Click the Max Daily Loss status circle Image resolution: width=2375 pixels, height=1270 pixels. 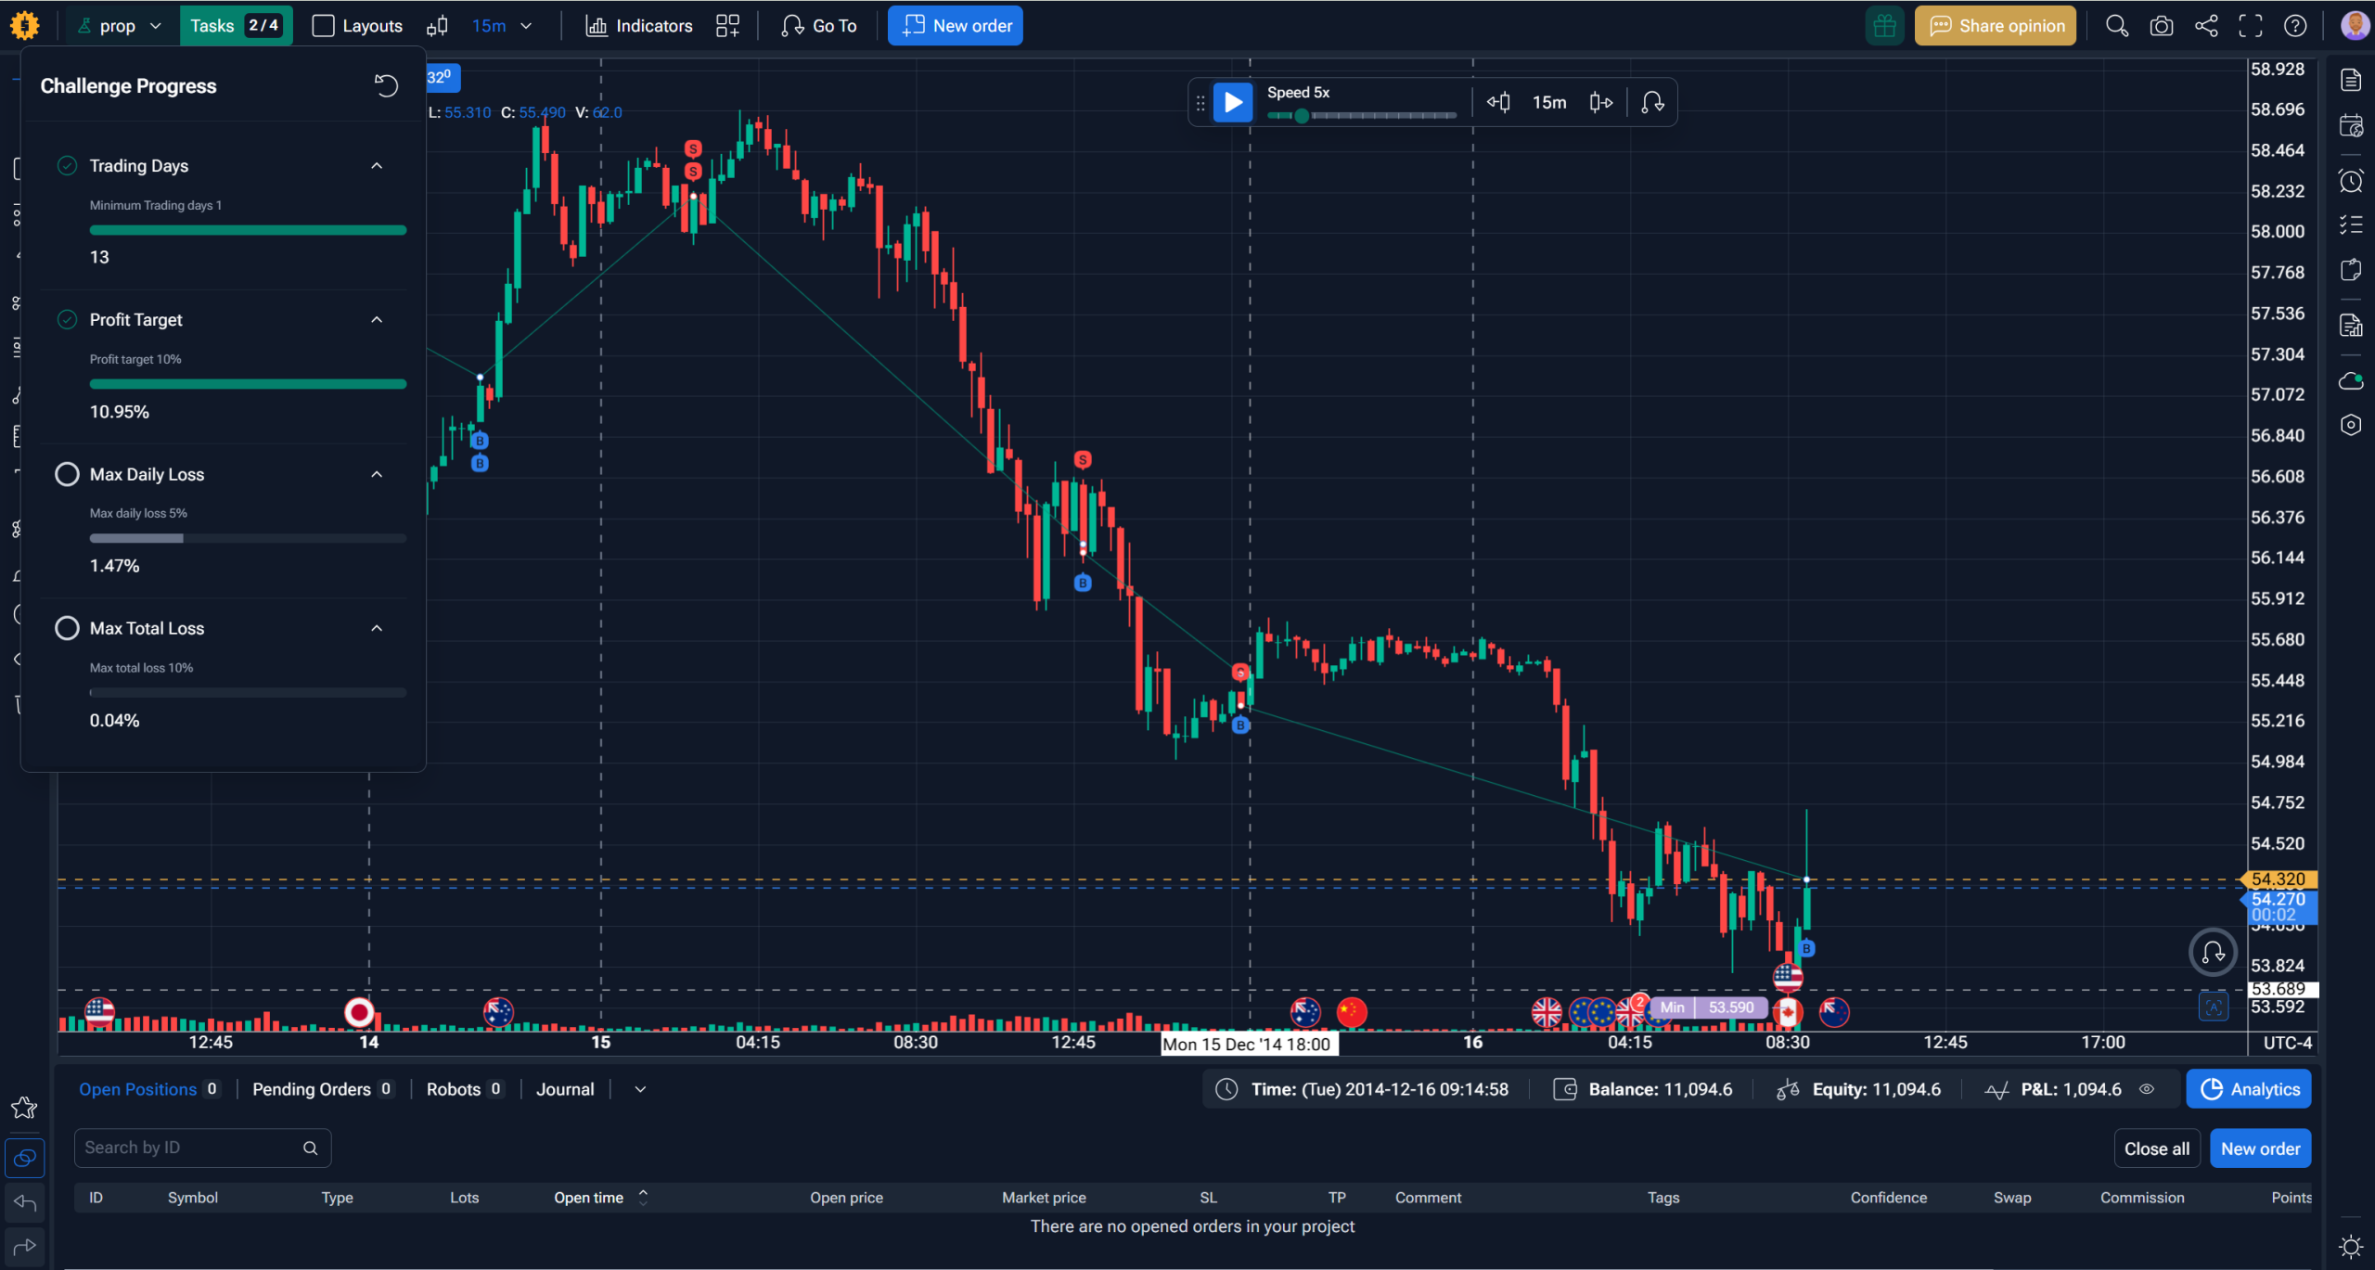tap(67, 474)
